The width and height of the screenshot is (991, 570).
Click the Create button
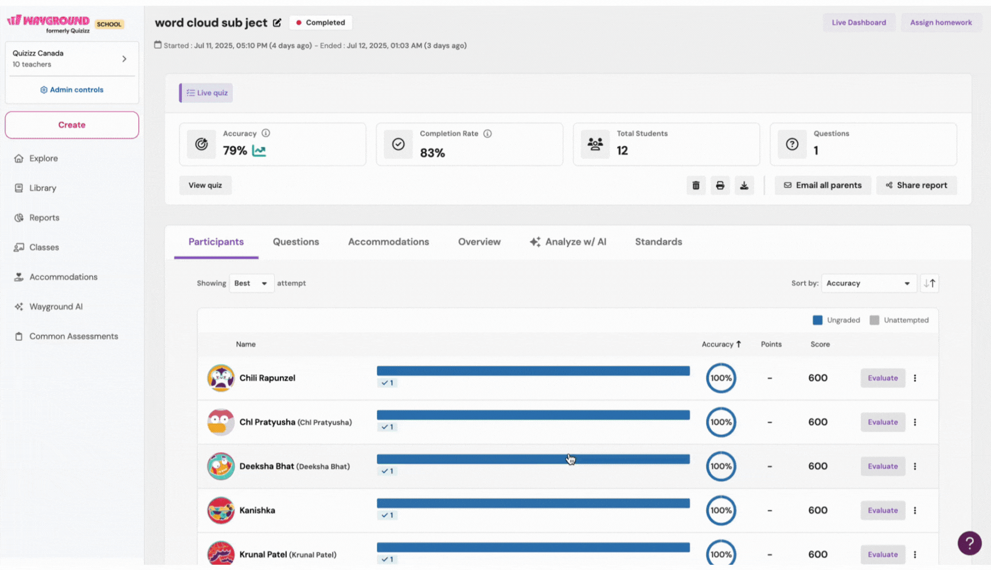click(x=72, y=125)
